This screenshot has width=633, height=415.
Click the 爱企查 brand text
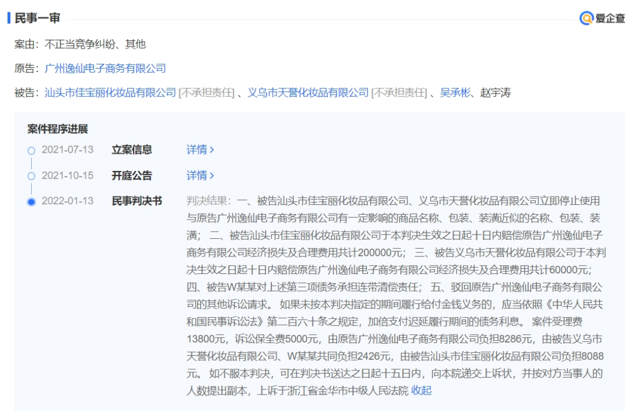pyautogui.click(x=610, y=18)
